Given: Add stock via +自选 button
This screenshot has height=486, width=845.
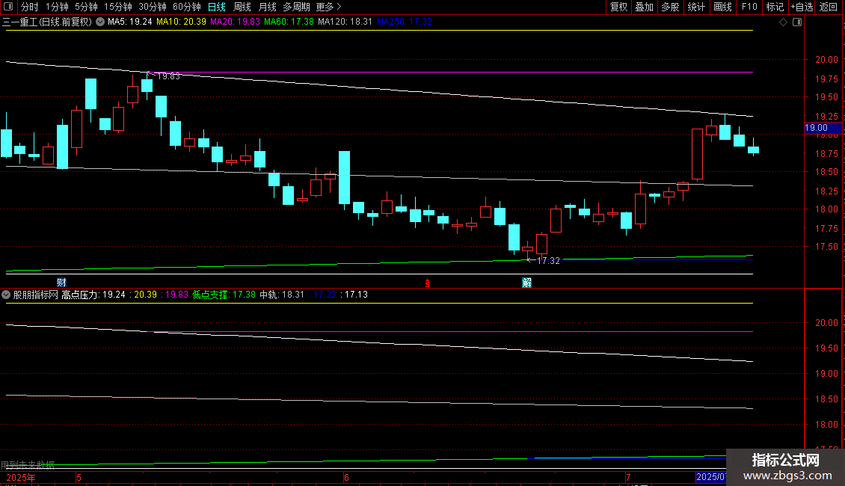Looking at the screenshot, I should click(x=802, y=7).
